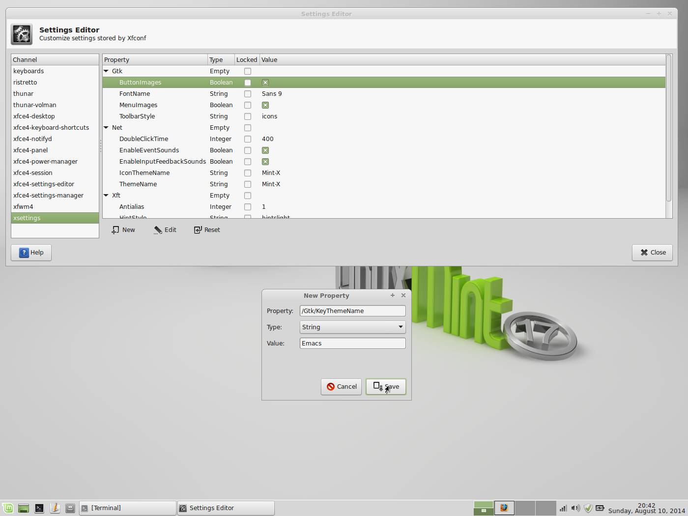Close the Settings Editor via Close button
This screenshot has height=516, width=688.
653,253
